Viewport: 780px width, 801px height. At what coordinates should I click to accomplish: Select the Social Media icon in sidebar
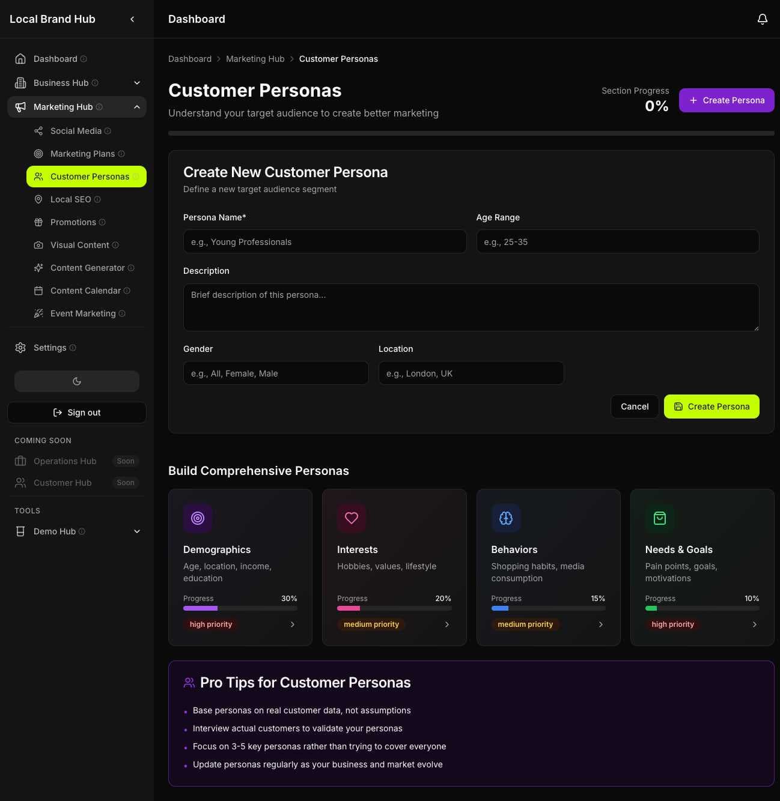(x=38, y=131)
